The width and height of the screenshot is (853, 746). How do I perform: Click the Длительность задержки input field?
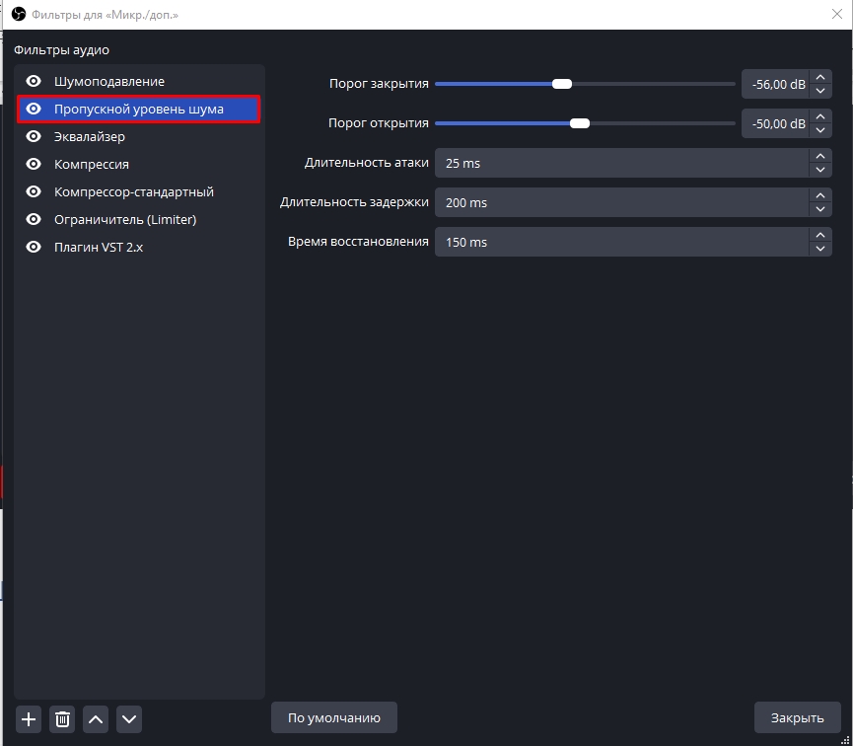(x=621, y=202)
